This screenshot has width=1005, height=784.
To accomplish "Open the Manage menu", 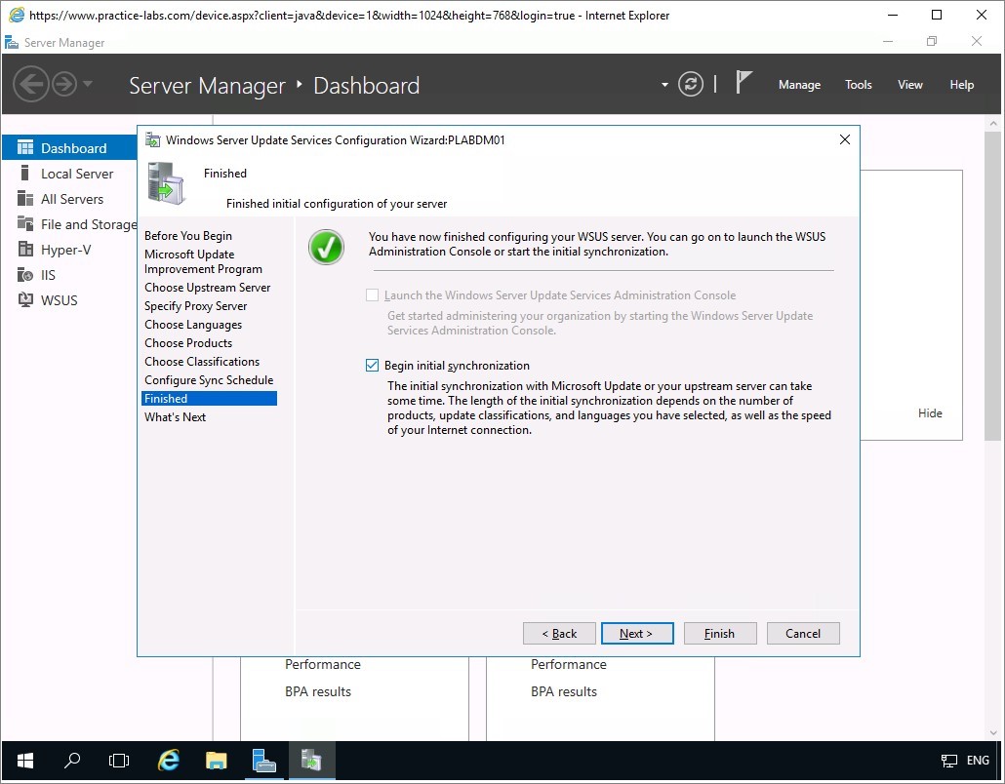I will tap(799, 85).
